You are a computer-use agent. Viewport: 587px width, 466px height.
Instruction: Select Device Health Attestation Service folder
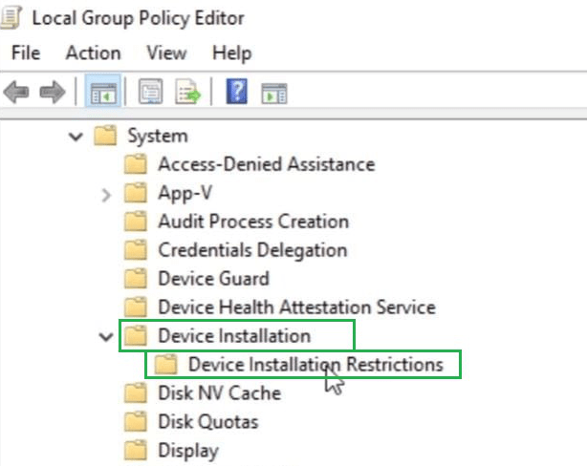296,307
